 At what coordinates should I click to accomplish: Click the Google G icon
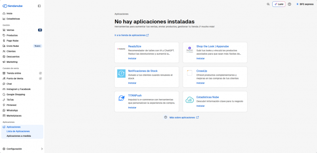click(4, 94)
